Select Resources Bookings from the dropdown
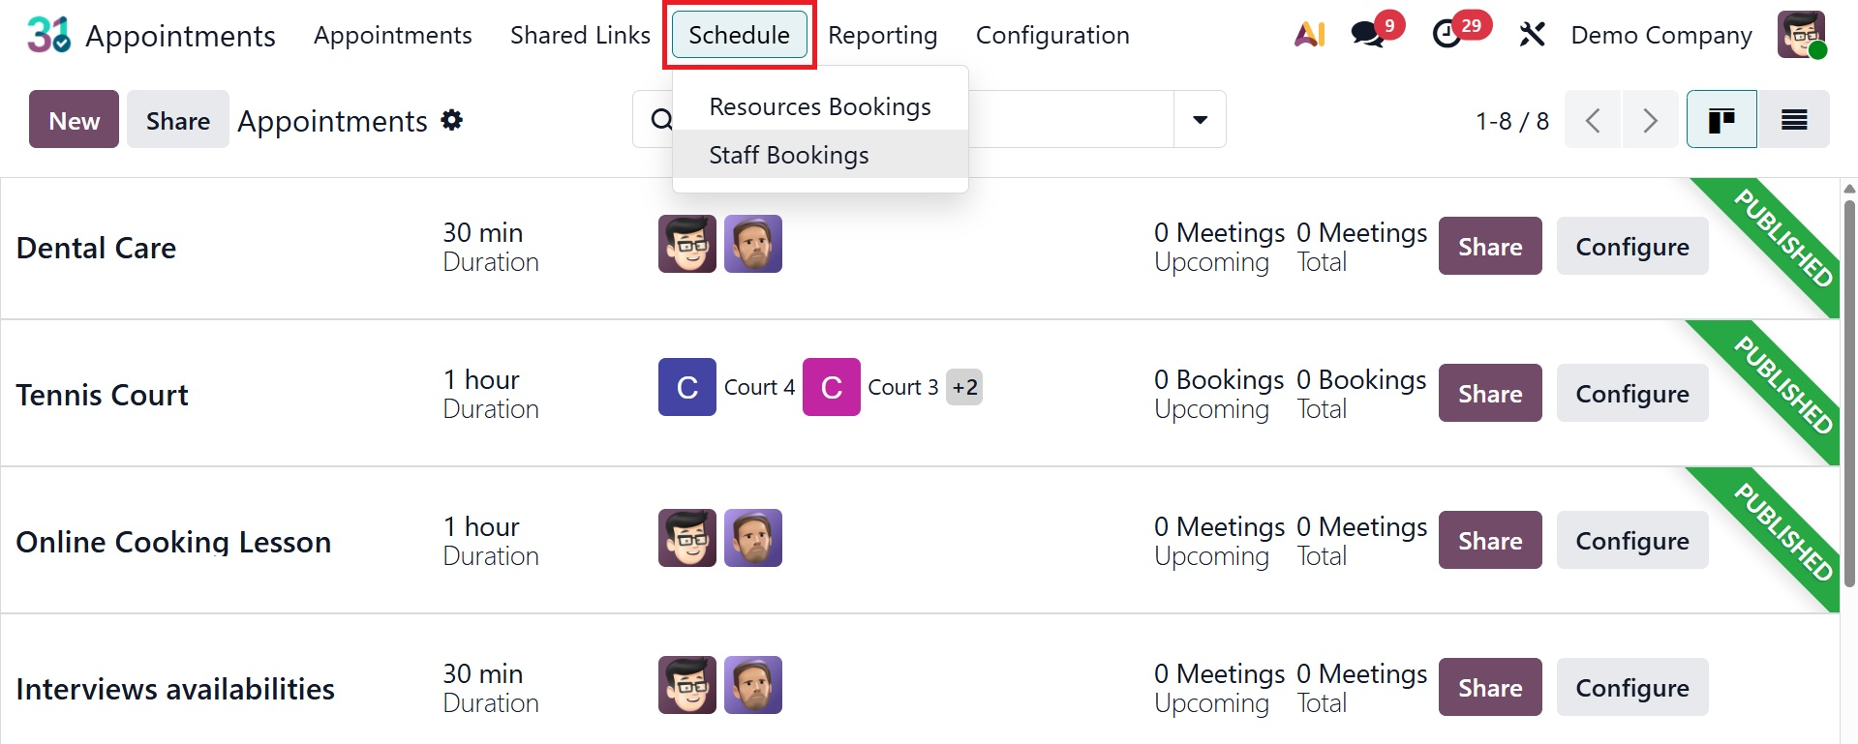This screenshot has height=744, width=1858. point(819,106)
